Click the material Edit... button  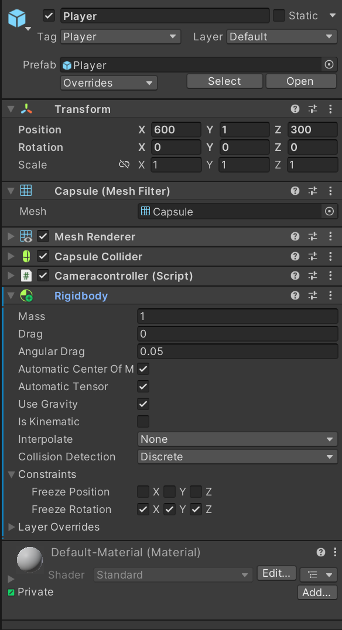(276, 573)
